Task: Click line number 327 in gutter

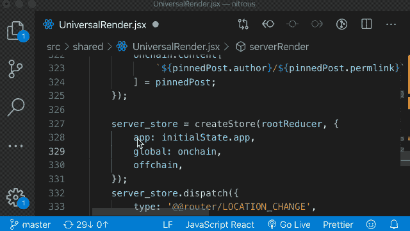Action: (x=56, y=124)
